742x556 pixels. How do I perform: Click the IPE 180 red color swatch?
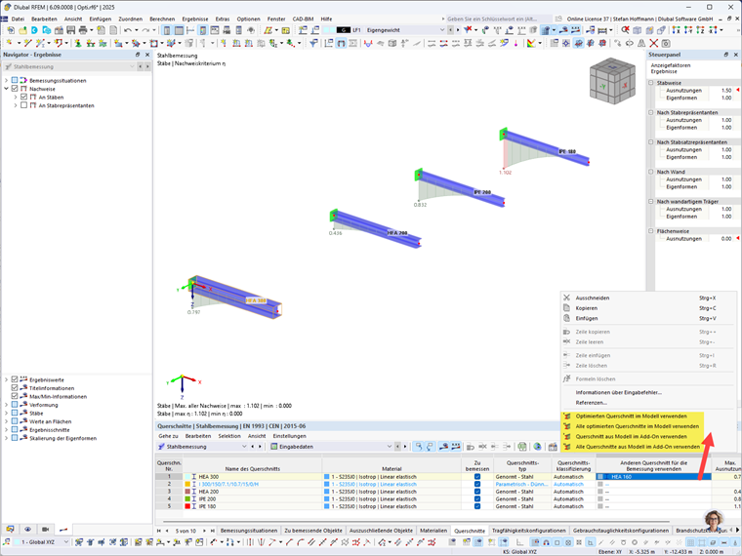coord(187,506)
